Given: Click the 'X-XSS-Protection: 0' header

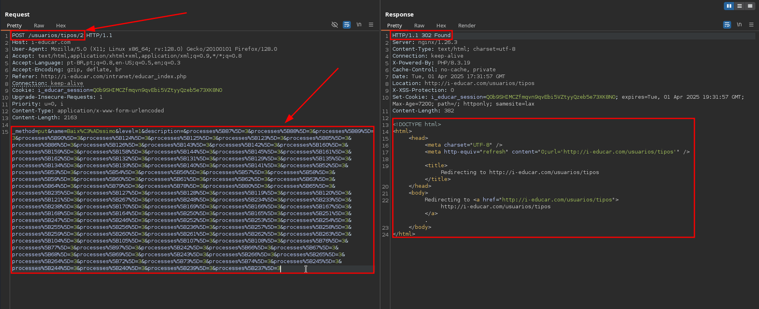Looking at the screenshot, I should click(x=423, y=90).
